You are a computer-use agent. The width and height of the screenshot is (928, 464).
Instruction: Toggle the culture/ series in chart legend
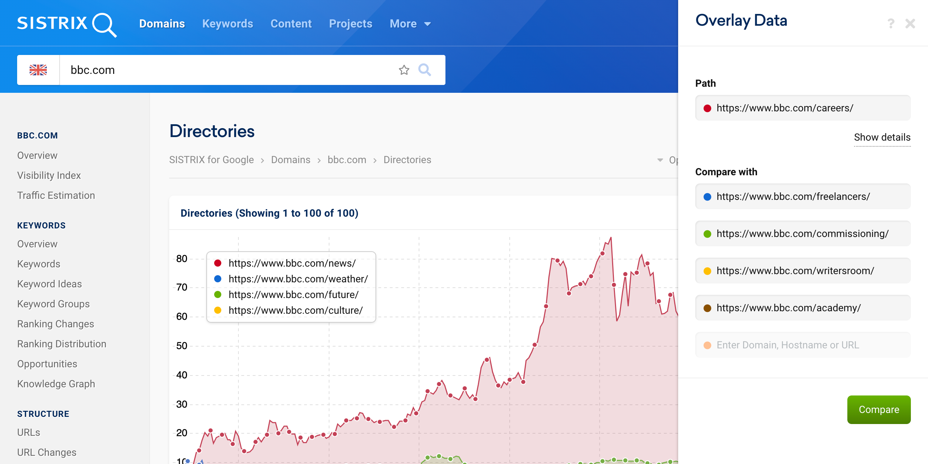coord(288,311)
